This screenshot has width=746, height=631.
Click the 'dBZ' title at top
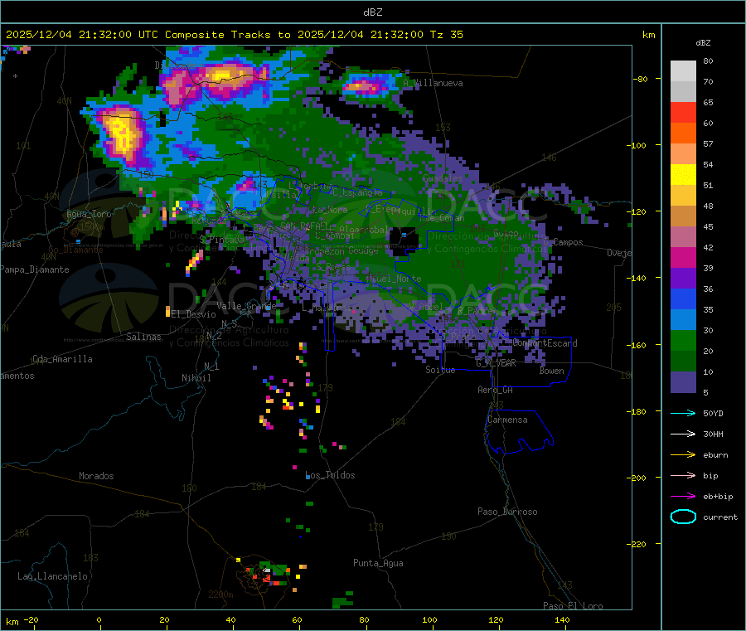coord(372,12)
